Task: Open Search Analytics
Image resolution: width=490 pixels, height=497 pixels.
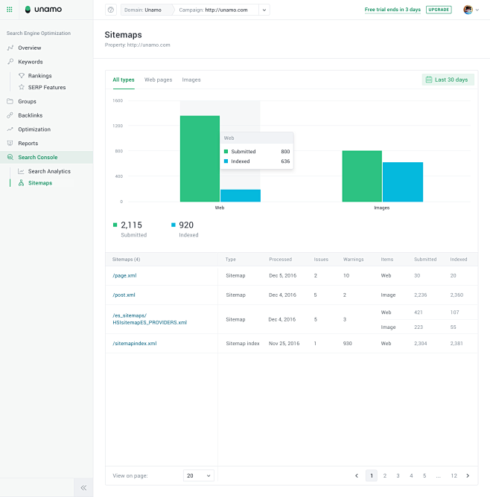Action: tap(49, 171)
